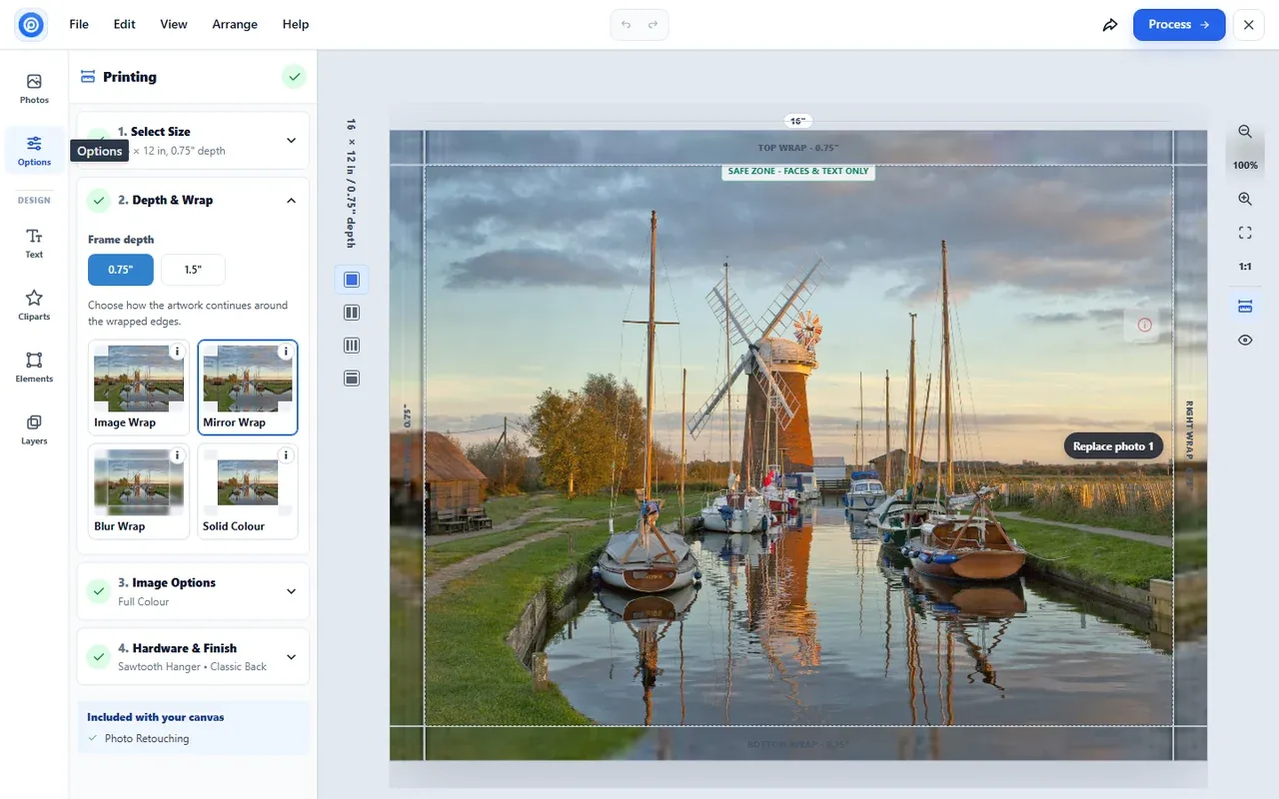
Task: Redo the last undone action
Action: 653,25
